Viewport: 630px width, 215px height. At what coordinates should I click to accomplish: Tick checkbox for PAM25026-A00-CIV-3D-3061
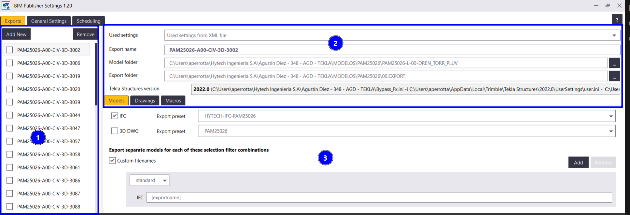(10, 167)
